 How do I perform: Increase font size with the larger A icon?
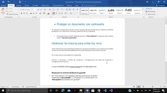(38, 10)
